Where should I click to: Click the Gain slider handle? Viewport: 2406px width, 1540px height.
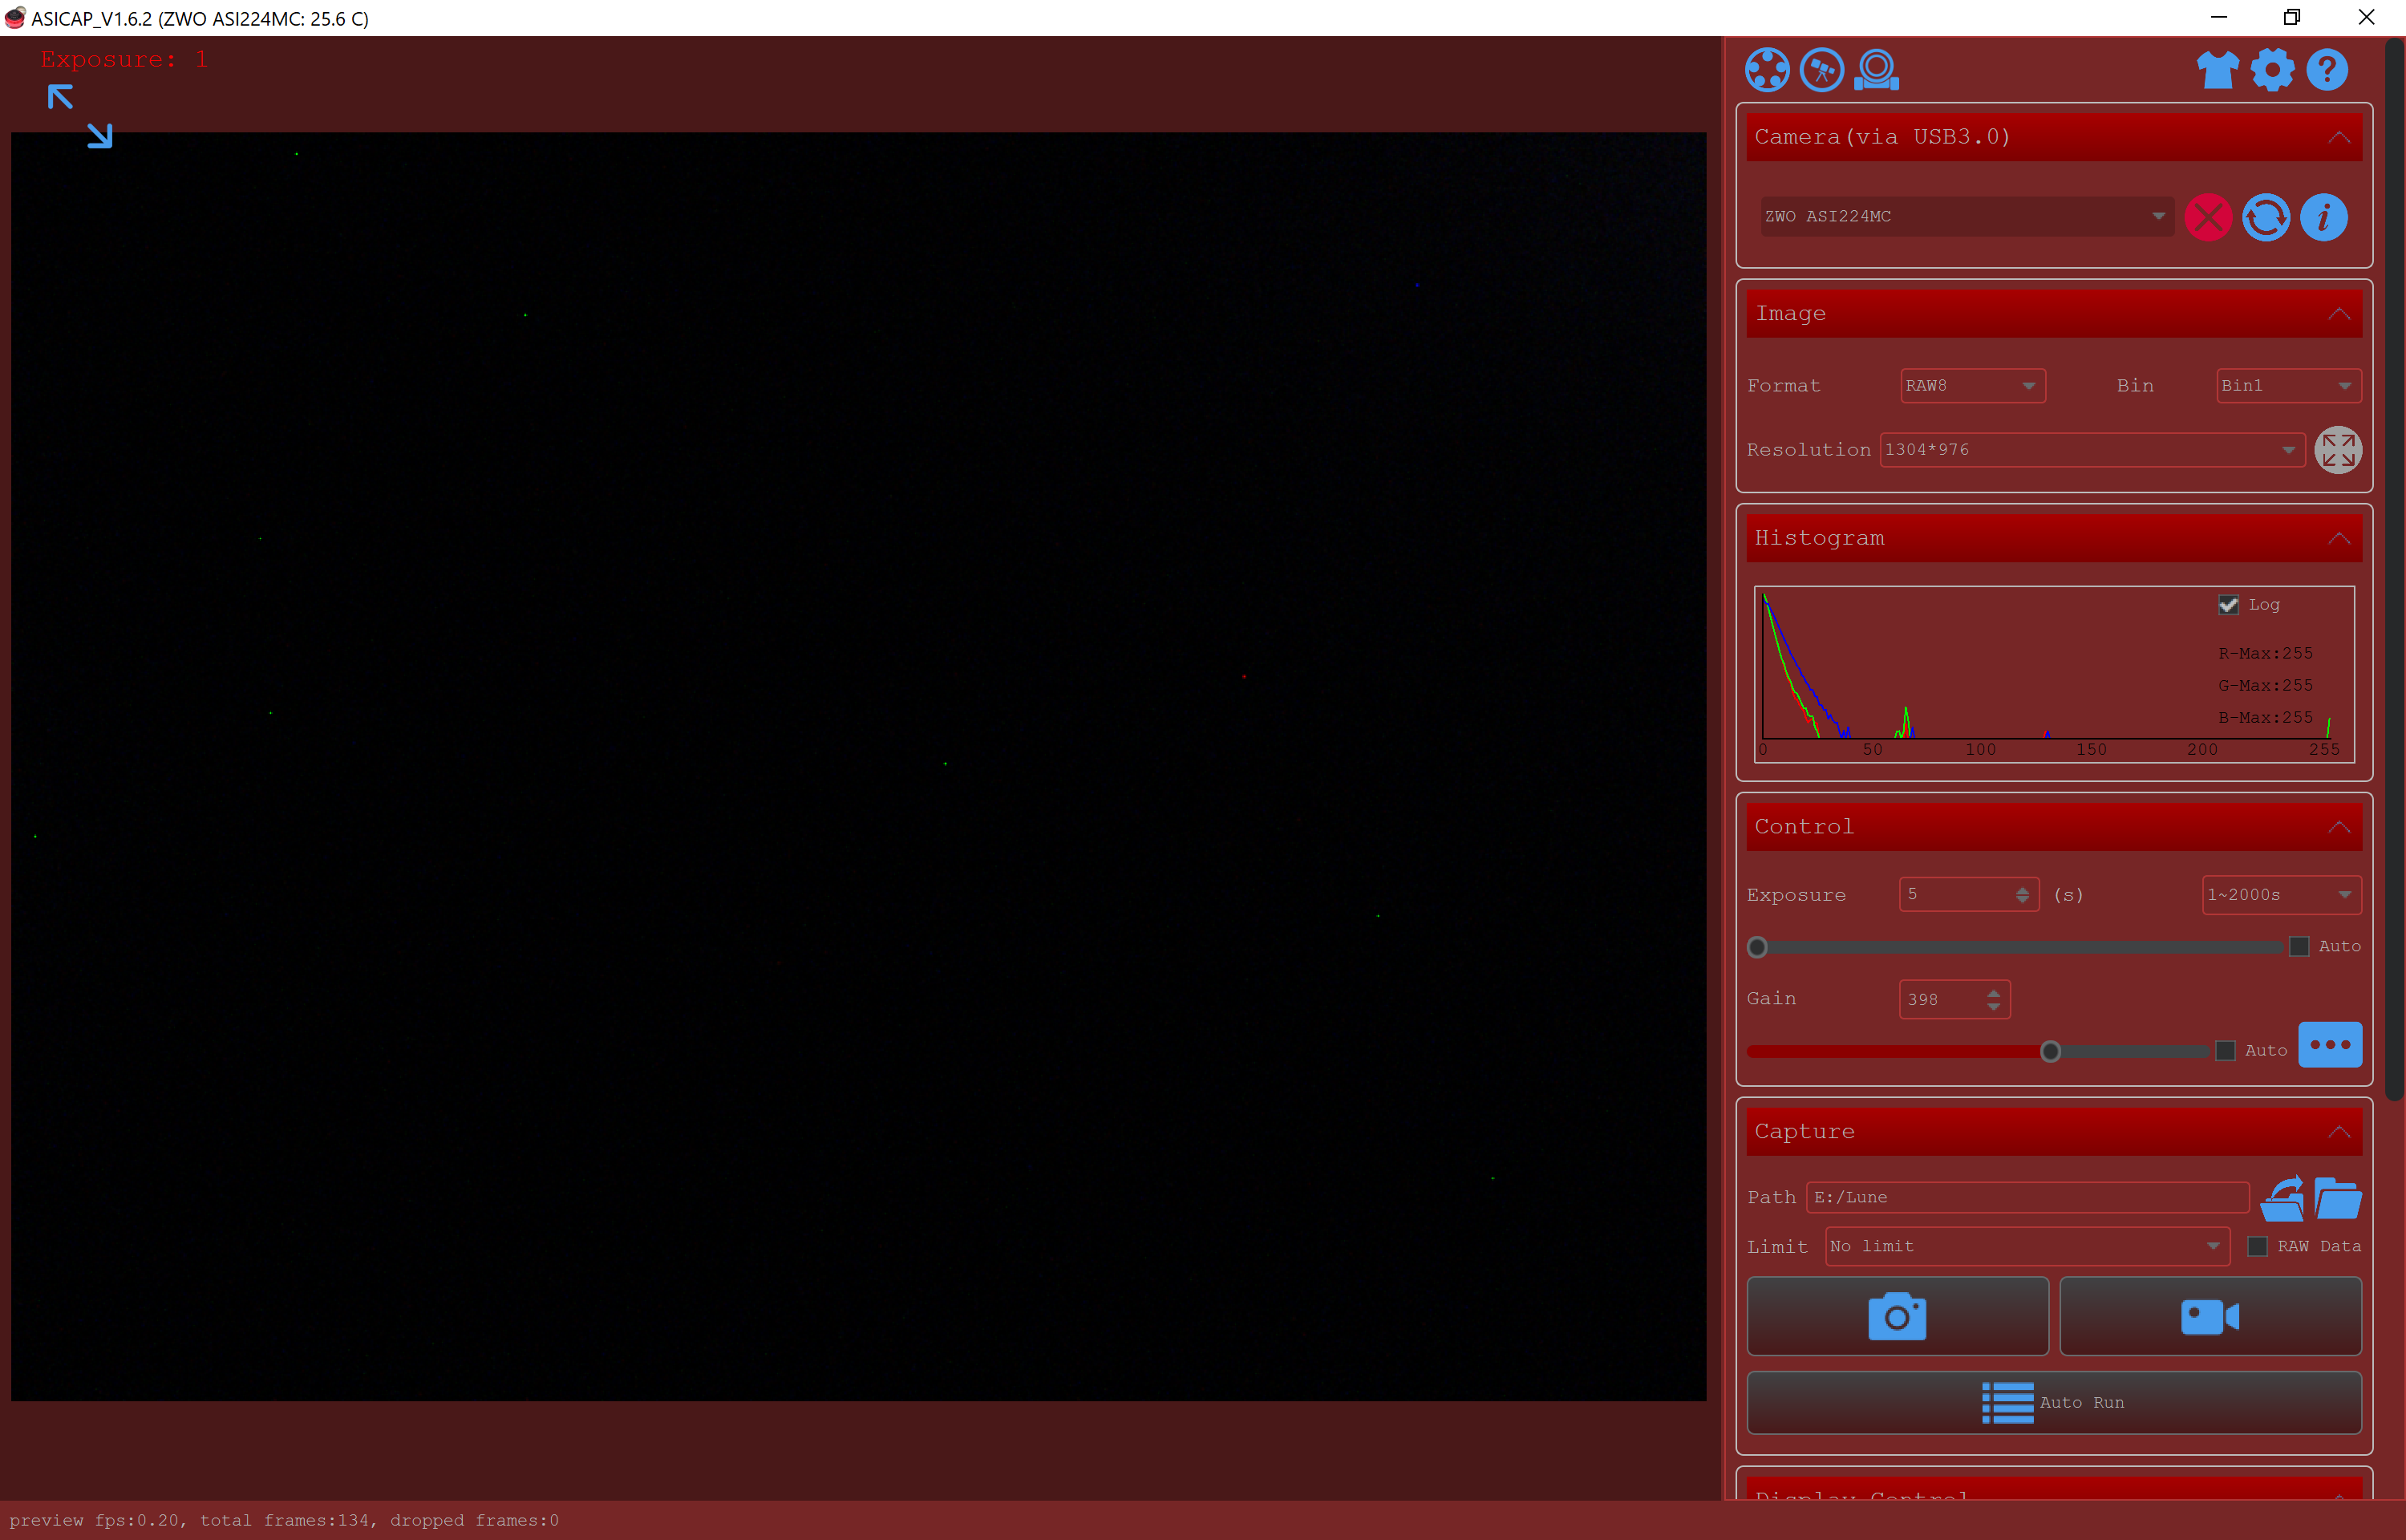[2050, 1051]
